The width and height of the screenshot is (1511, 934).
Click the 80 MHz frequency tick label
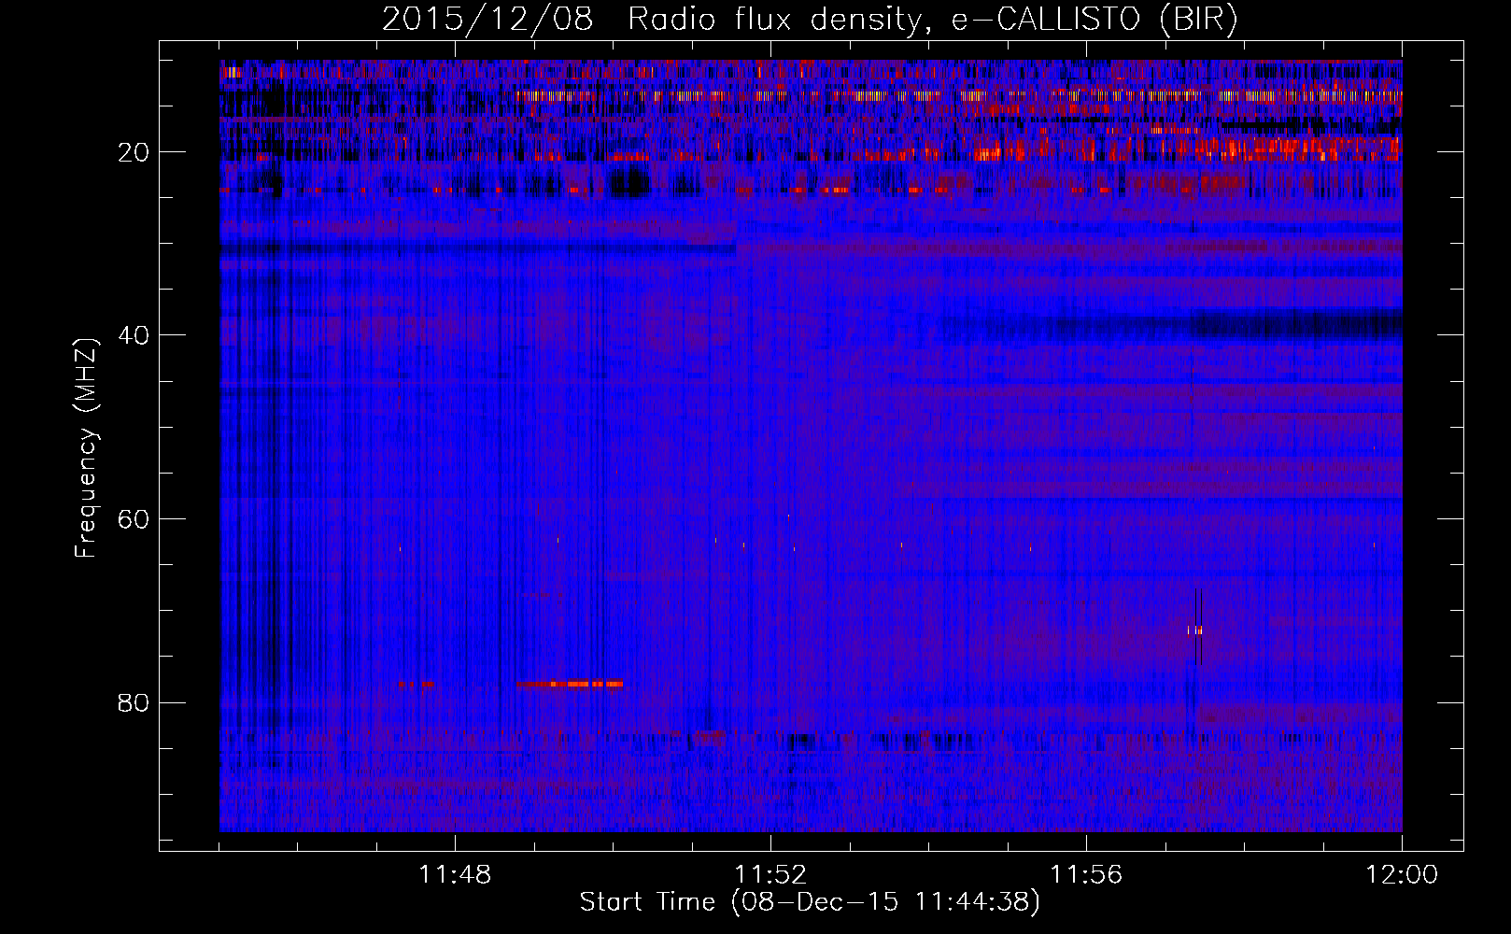pos(134,702)
